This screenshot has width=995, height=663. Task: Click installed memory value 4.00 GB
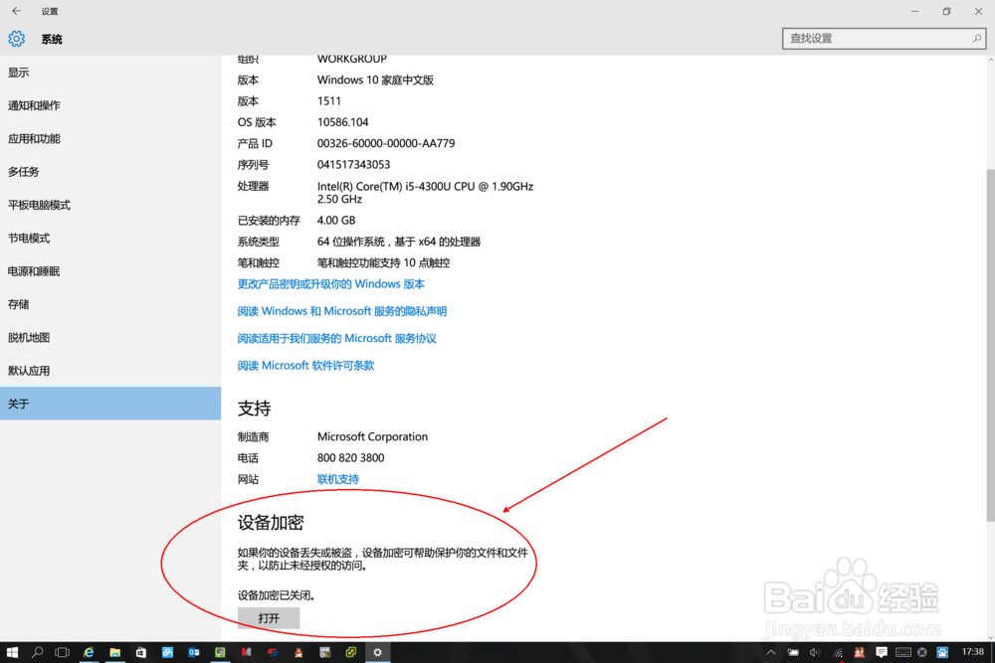(x=336, y=220)
